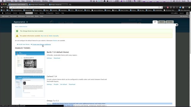This screenshot has width=191, height=107.
Task: Open the Dashboard admin menu item
Action: point(8,13)
